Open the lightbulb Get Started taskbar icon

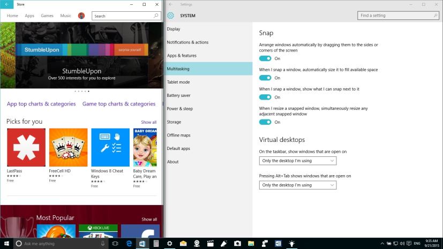click(291, 243)
